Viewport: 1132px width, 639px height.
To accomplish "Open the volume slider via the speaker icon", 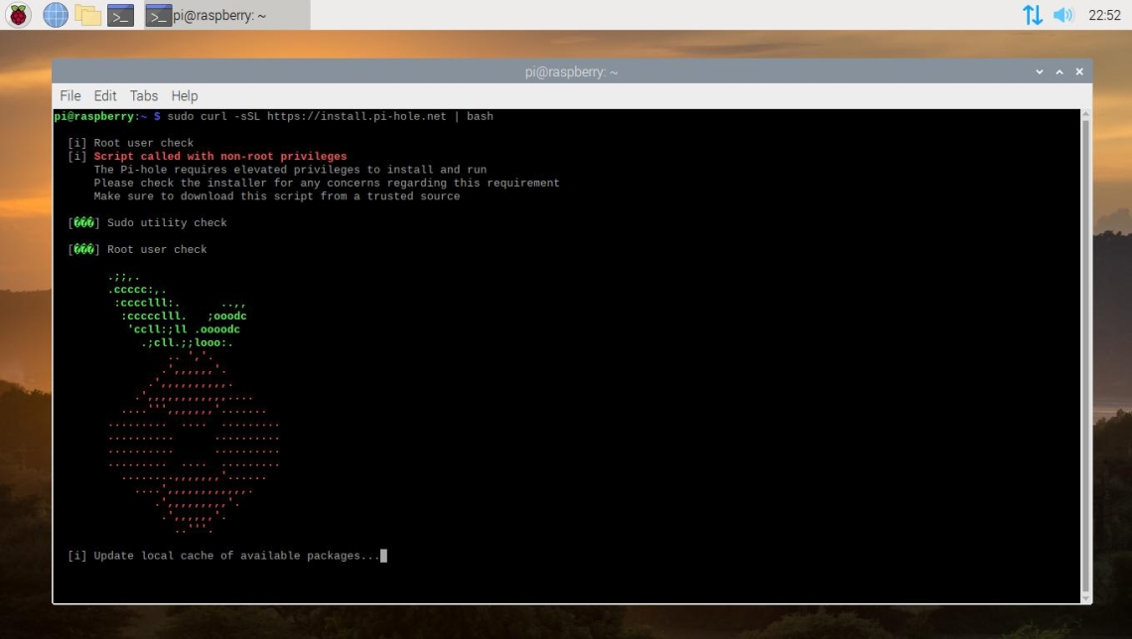I will tap(1062, 15).
